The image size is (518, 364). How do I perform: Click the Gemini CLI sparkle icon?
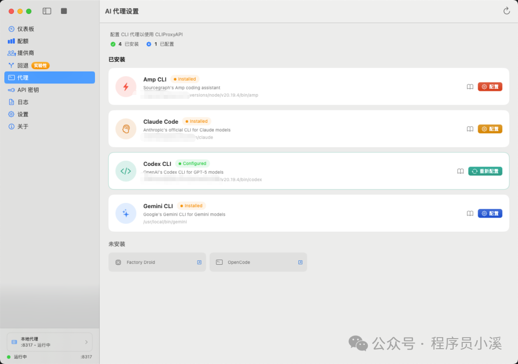[126, 213]
